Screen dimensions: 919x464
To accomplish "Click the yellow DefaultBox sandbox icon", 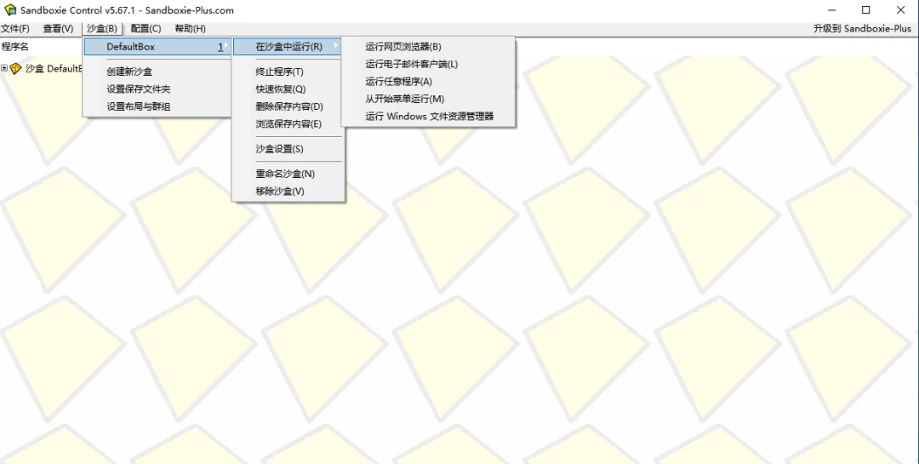I will 15,69.
